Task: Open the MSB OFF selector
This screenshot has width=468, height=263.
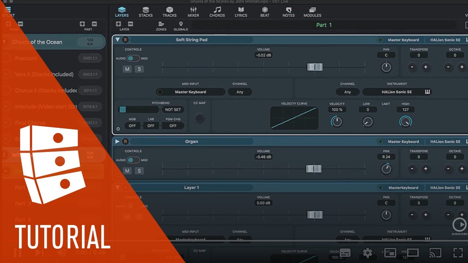Action: (x=132, y=126)
